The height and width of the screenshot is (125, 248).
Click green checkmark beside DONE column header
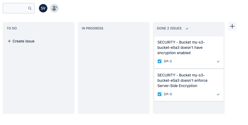187,28
